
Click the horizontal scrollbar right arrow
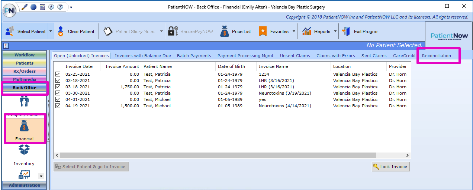(408, 155)
